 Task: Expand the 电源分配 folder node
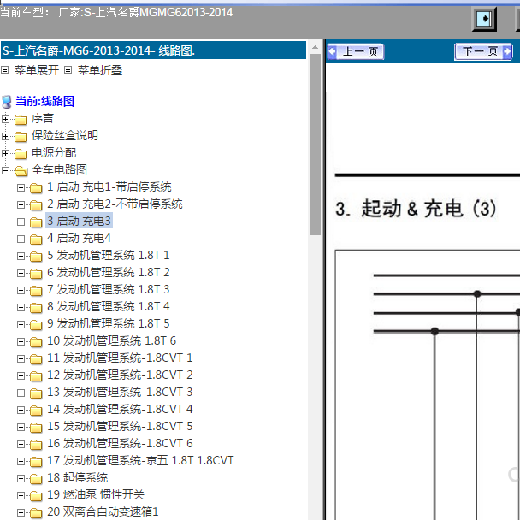[5, 153]
